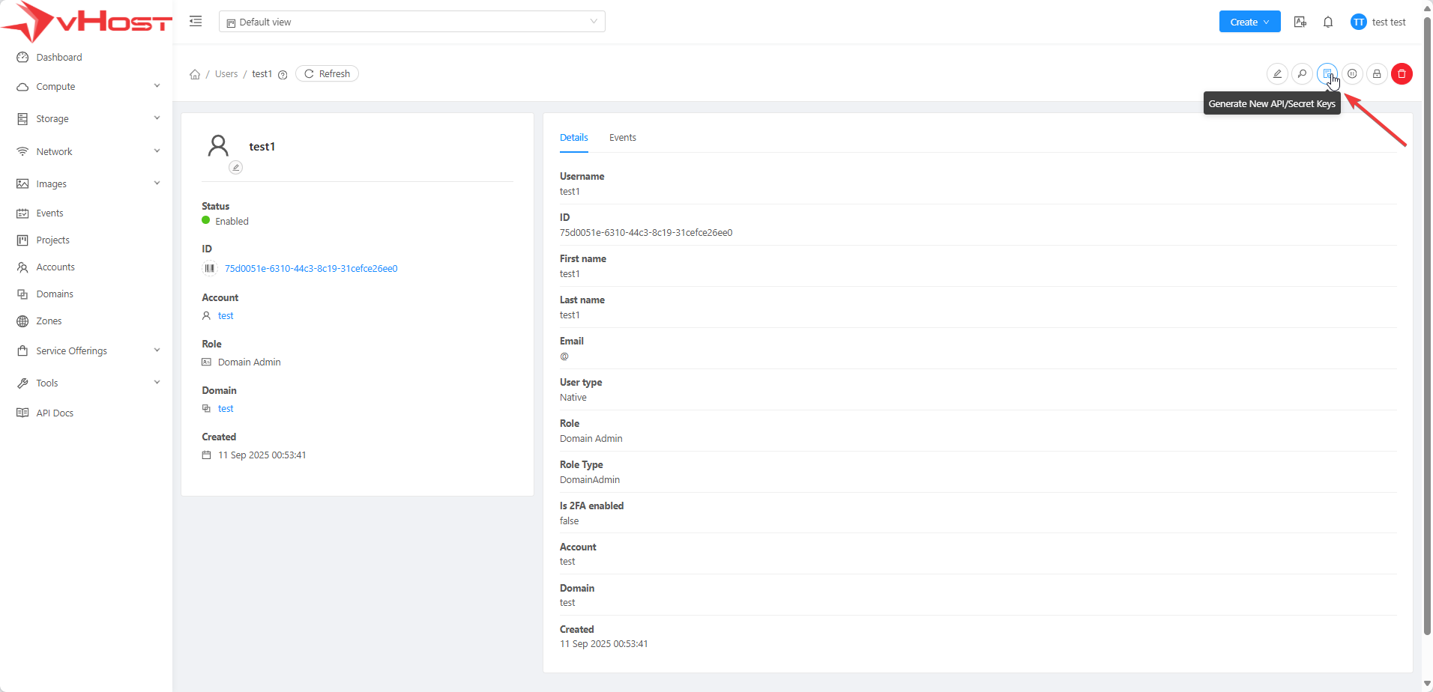This screenshot has height=692, width=1433.
Task: Click the key change password icon
Action: click(x=1302, y=74)
